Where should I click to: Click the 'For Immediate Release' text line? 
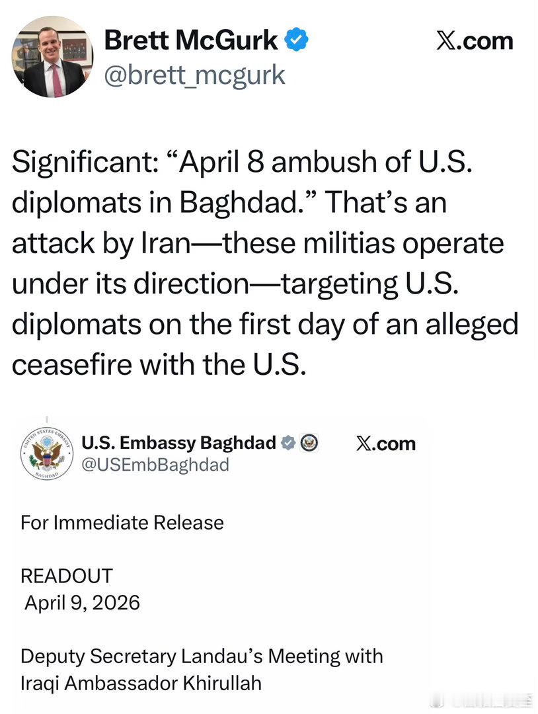[x=122, y=523]
